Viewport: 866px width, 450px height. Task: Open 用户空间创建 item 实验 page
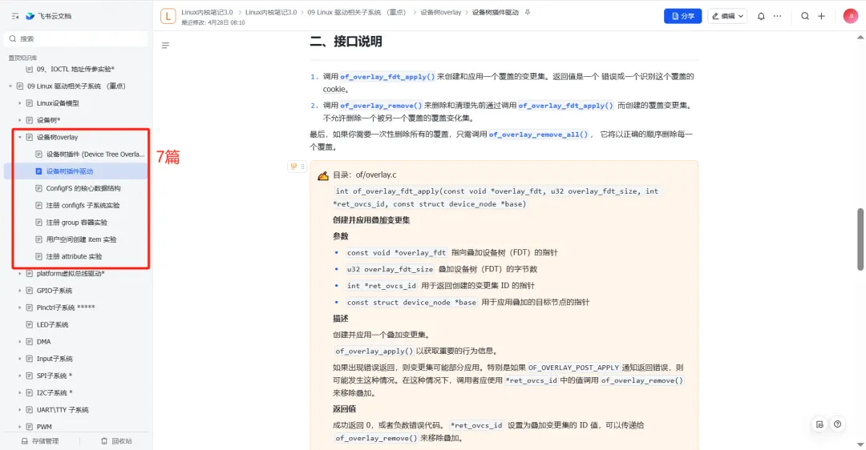tap(81, 240)
